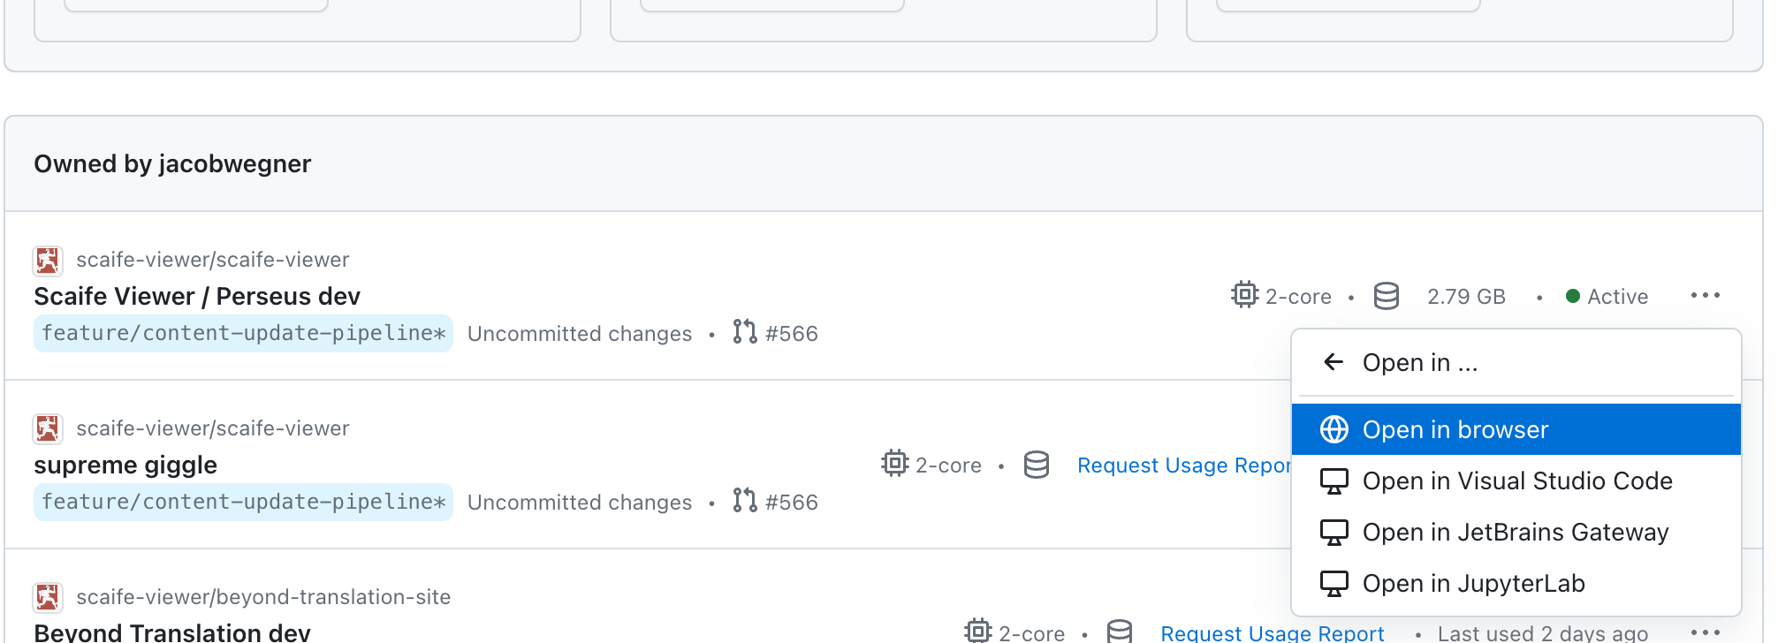
Task: Open options menu for Scaife Viewer / Perseus dev
Action: (1705, 296)
